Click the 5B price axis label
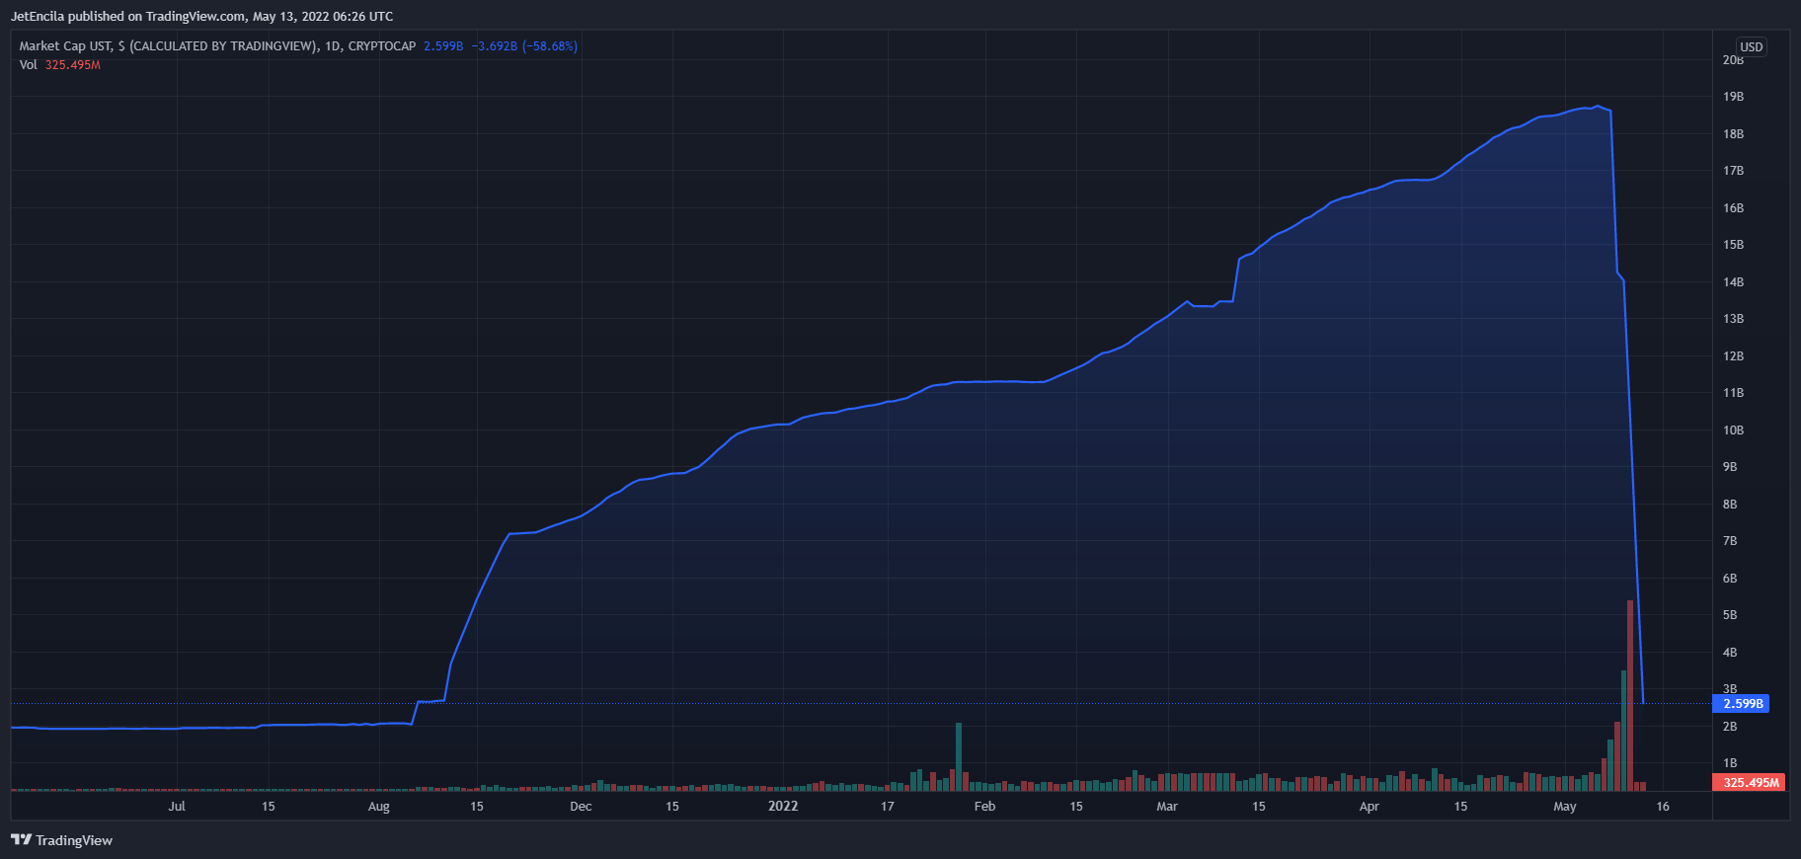 tap(1730, 615)
